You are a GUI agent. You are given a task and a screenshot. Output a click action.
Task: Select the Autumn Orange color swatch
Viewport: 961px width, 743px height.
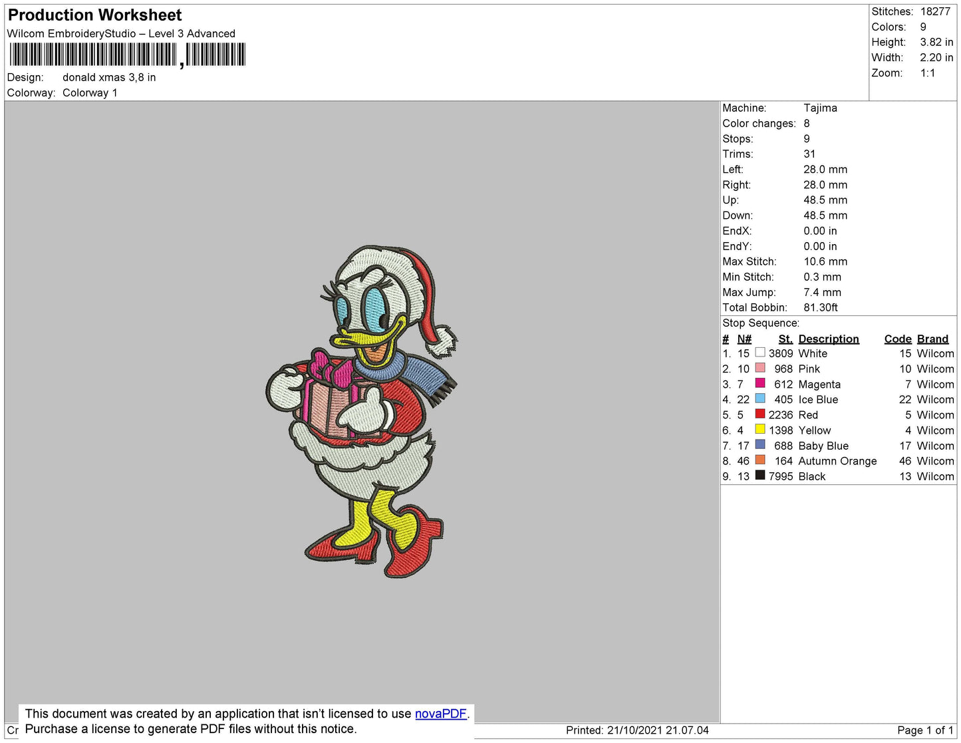pyautogui.click(x=760, y=460)
